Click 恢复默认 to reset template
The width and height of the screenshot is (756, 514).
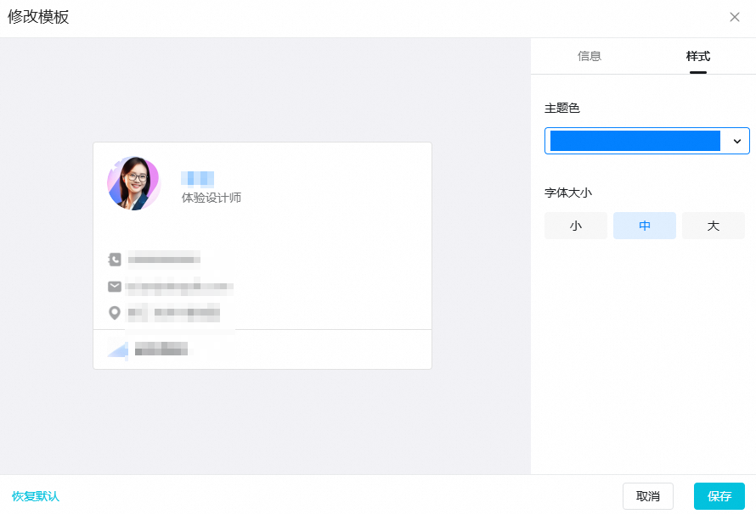point(36,496)
